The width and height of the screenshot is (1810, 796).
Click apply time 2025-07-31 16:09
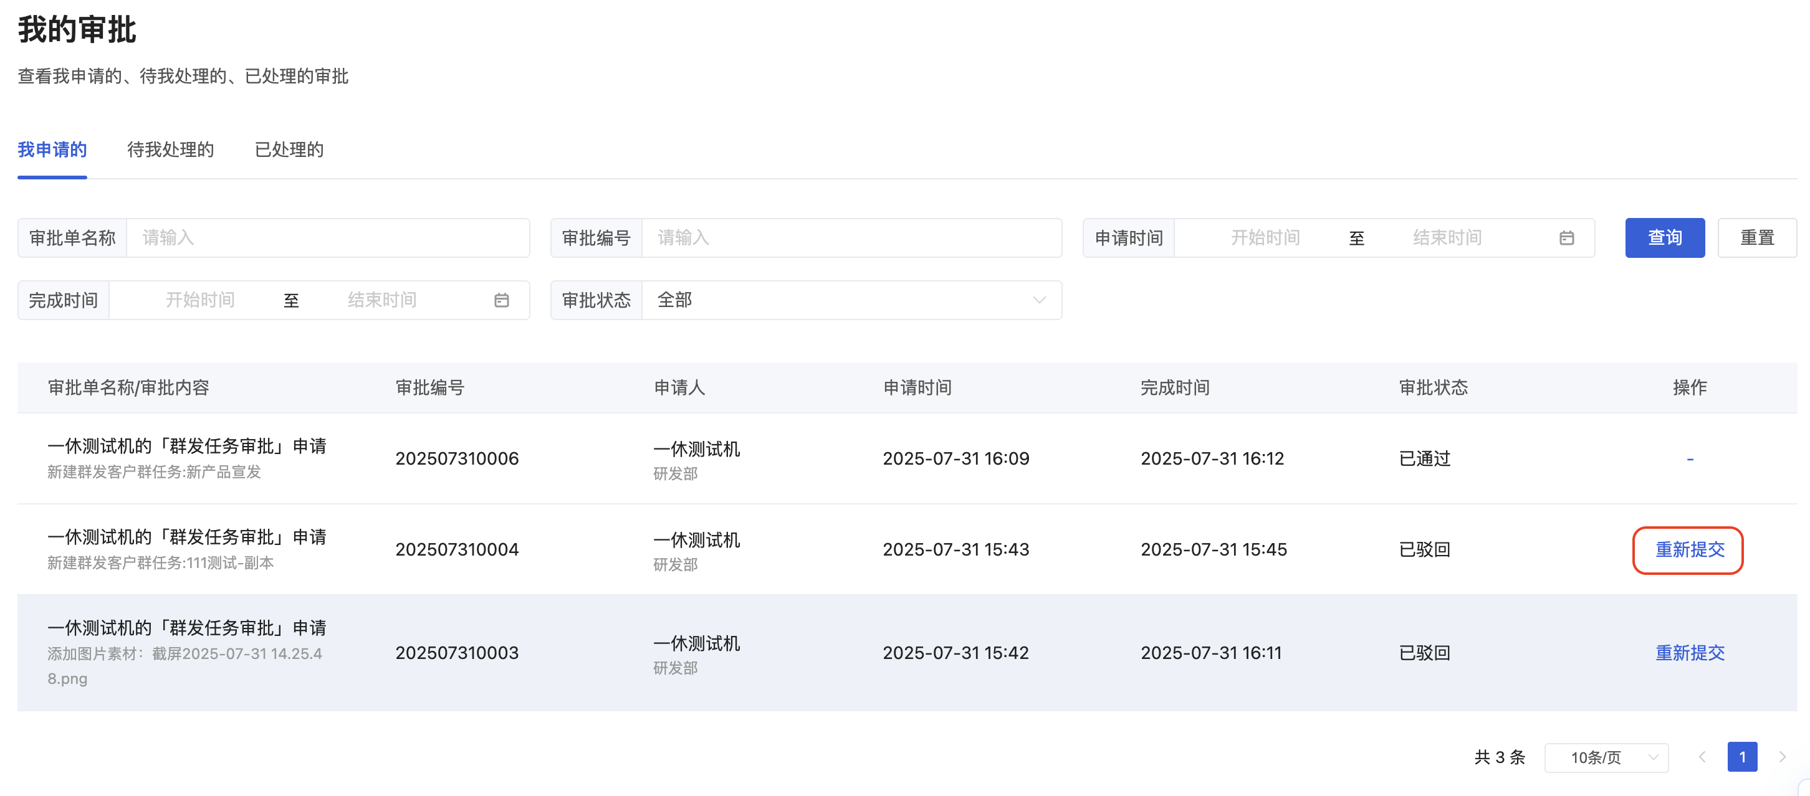point(955,458)
